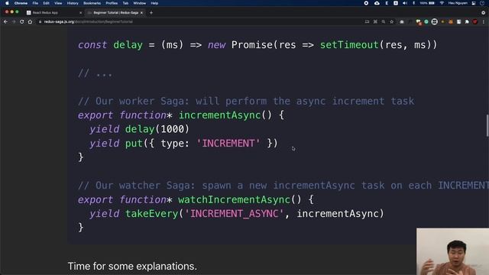This screenshot has height=275, width=489.
Task: Open the Profiles menu
Action: pos(112,3)
